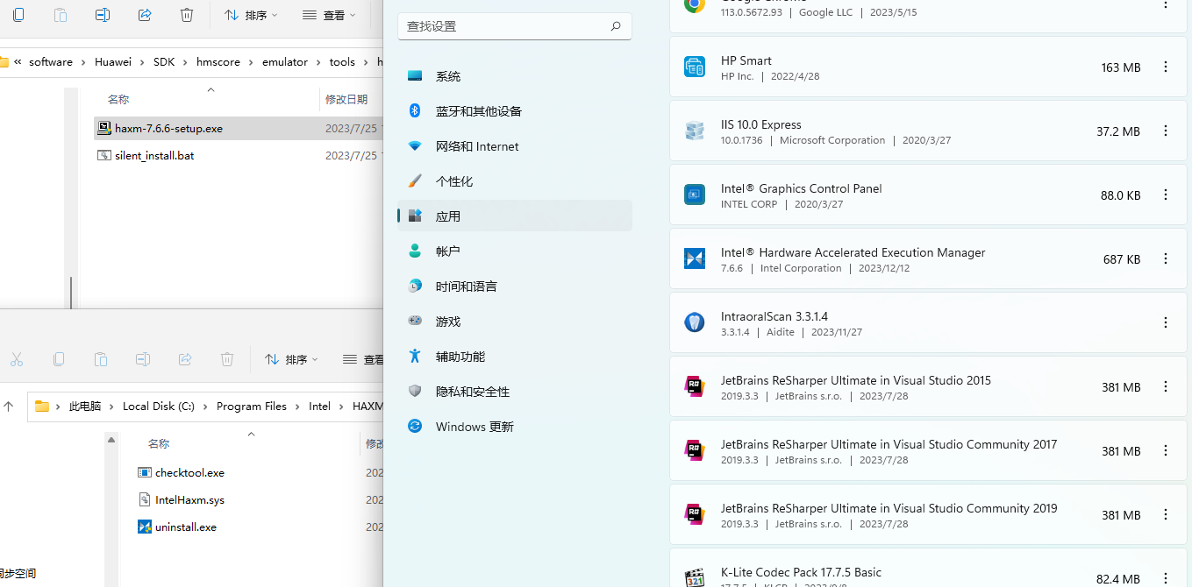Expand hidden parent folders in upper Explorer breadcrumb
Image resolution: width=1192 pixels, height=587 pixels.
pyautogui.click(x=18, y=61)
